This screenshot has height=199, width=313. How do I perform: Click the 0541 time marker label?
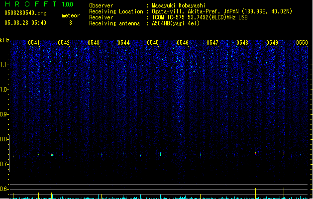(x=34, y=43)
